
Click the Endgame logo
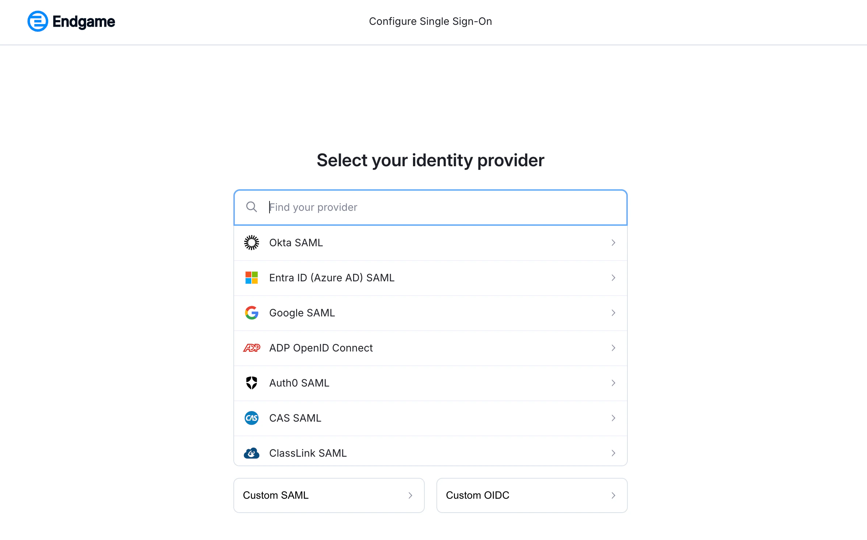[x=71, y=21]
